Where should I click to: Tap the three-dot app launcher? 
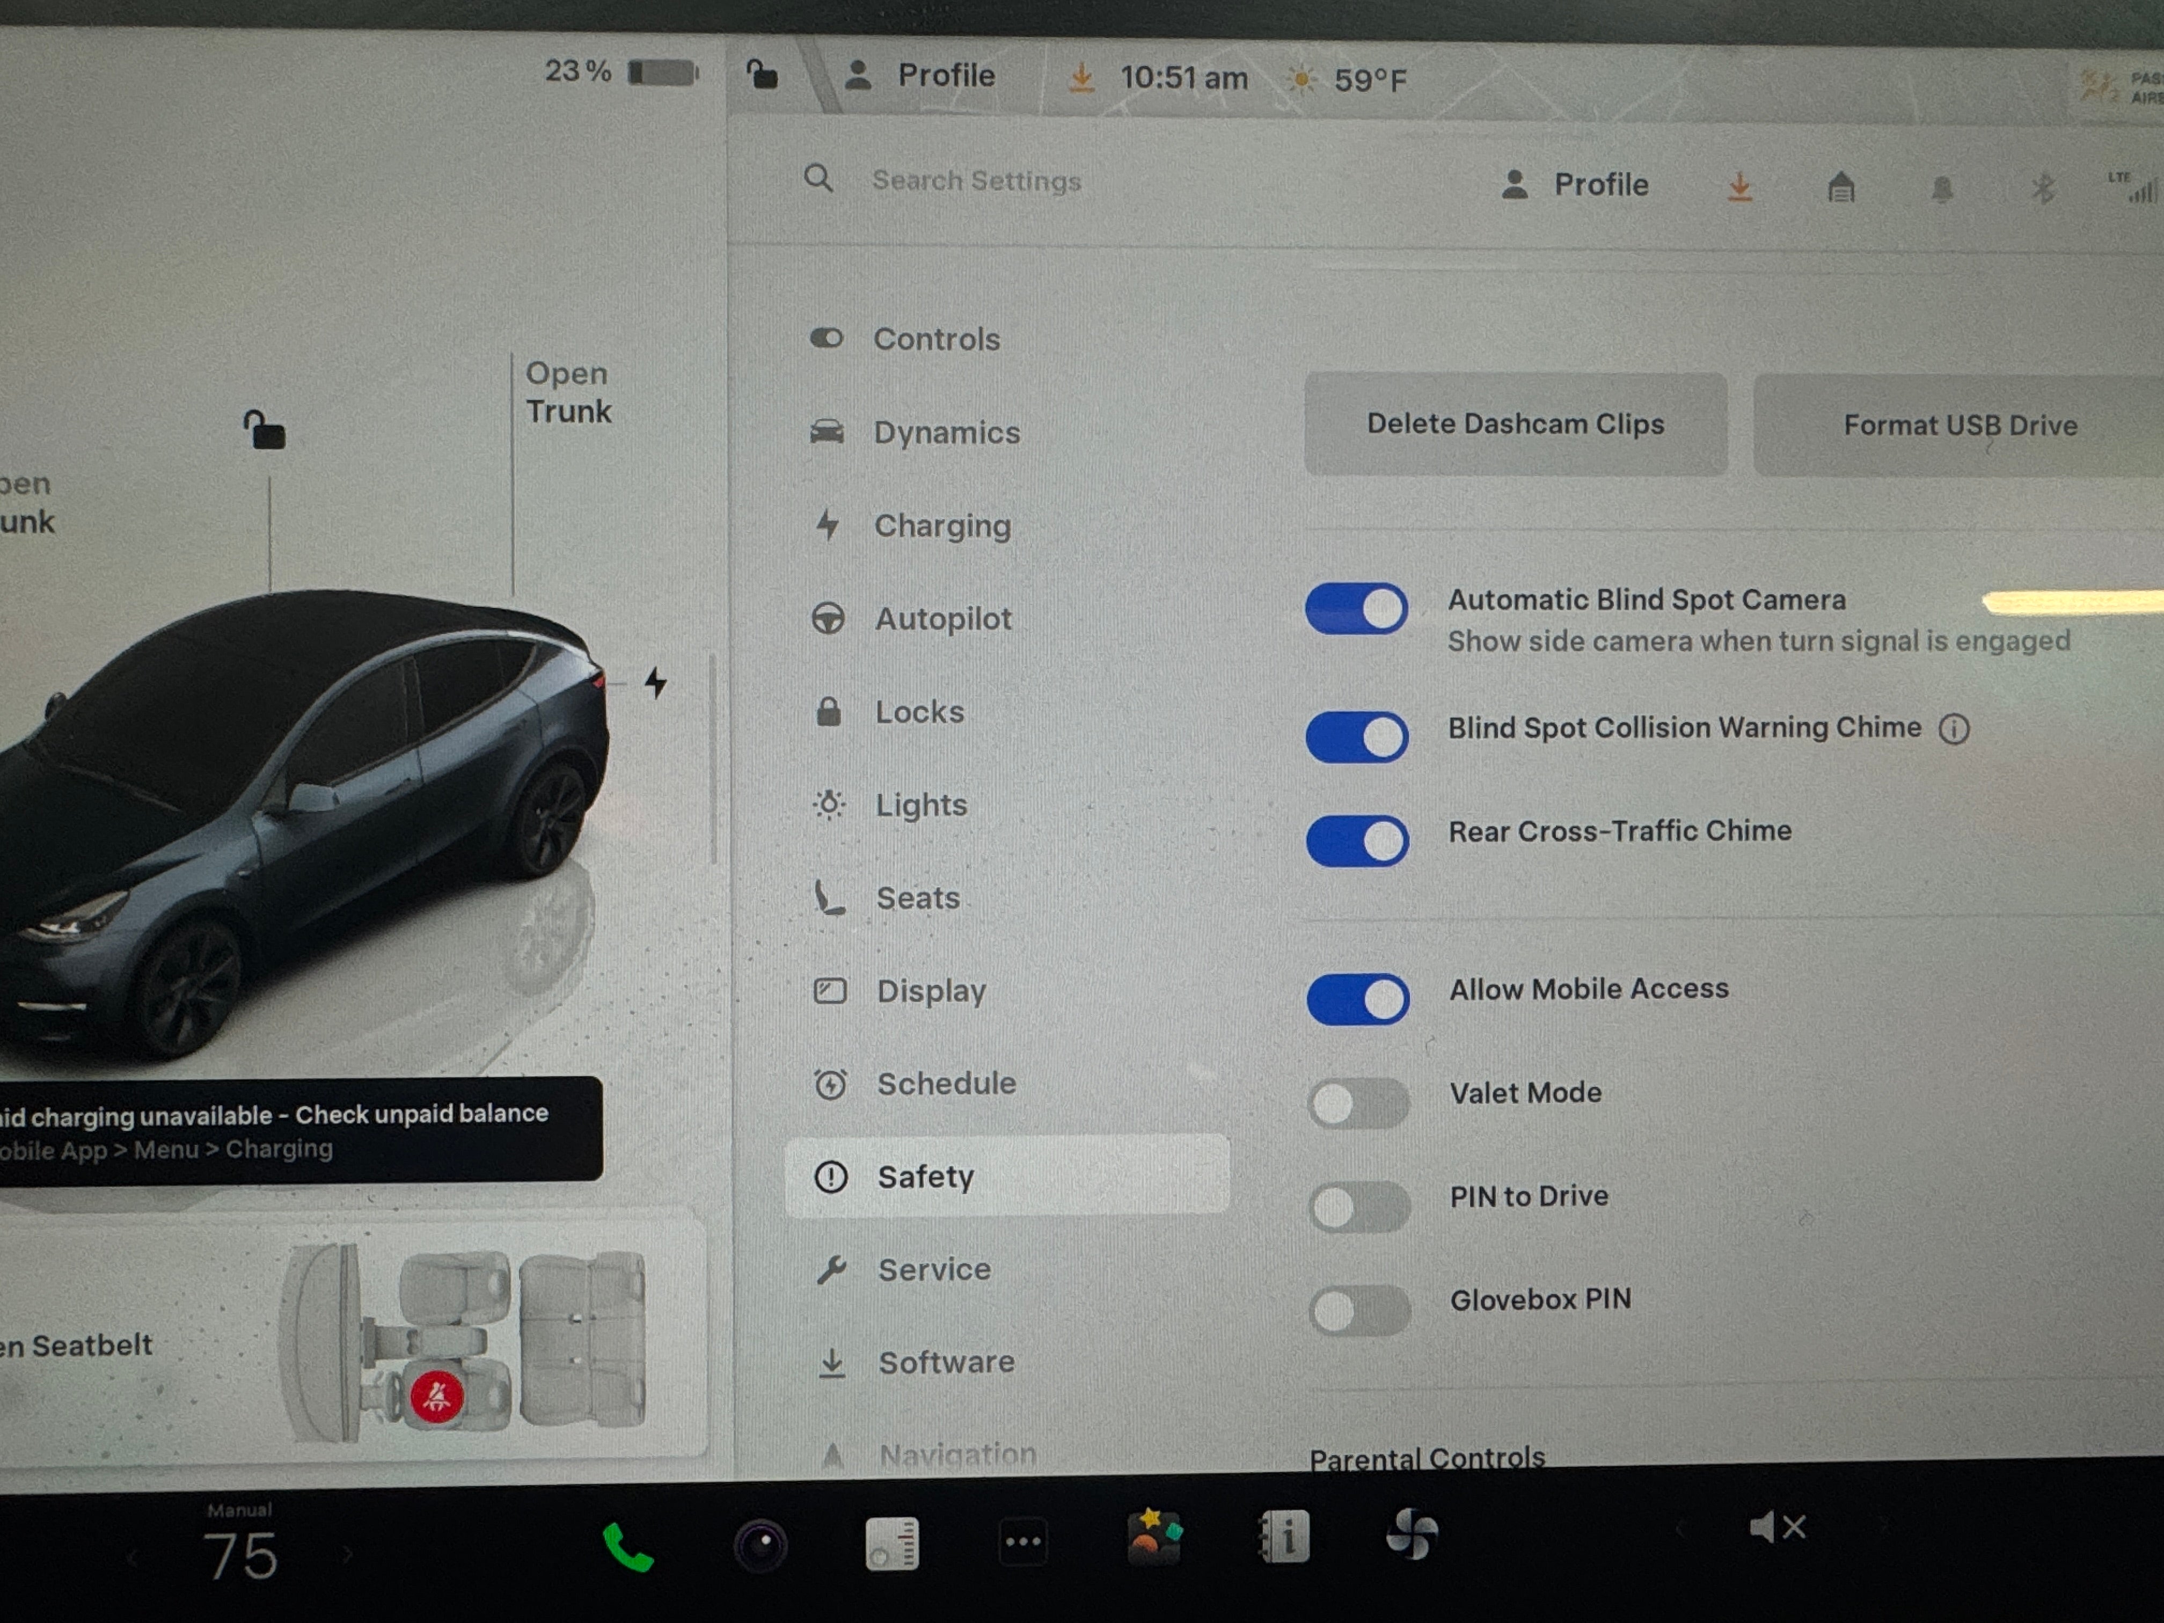(x=1022, y=1543)
